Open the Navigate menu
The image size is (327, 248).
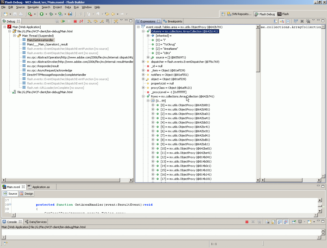[33, 7]
